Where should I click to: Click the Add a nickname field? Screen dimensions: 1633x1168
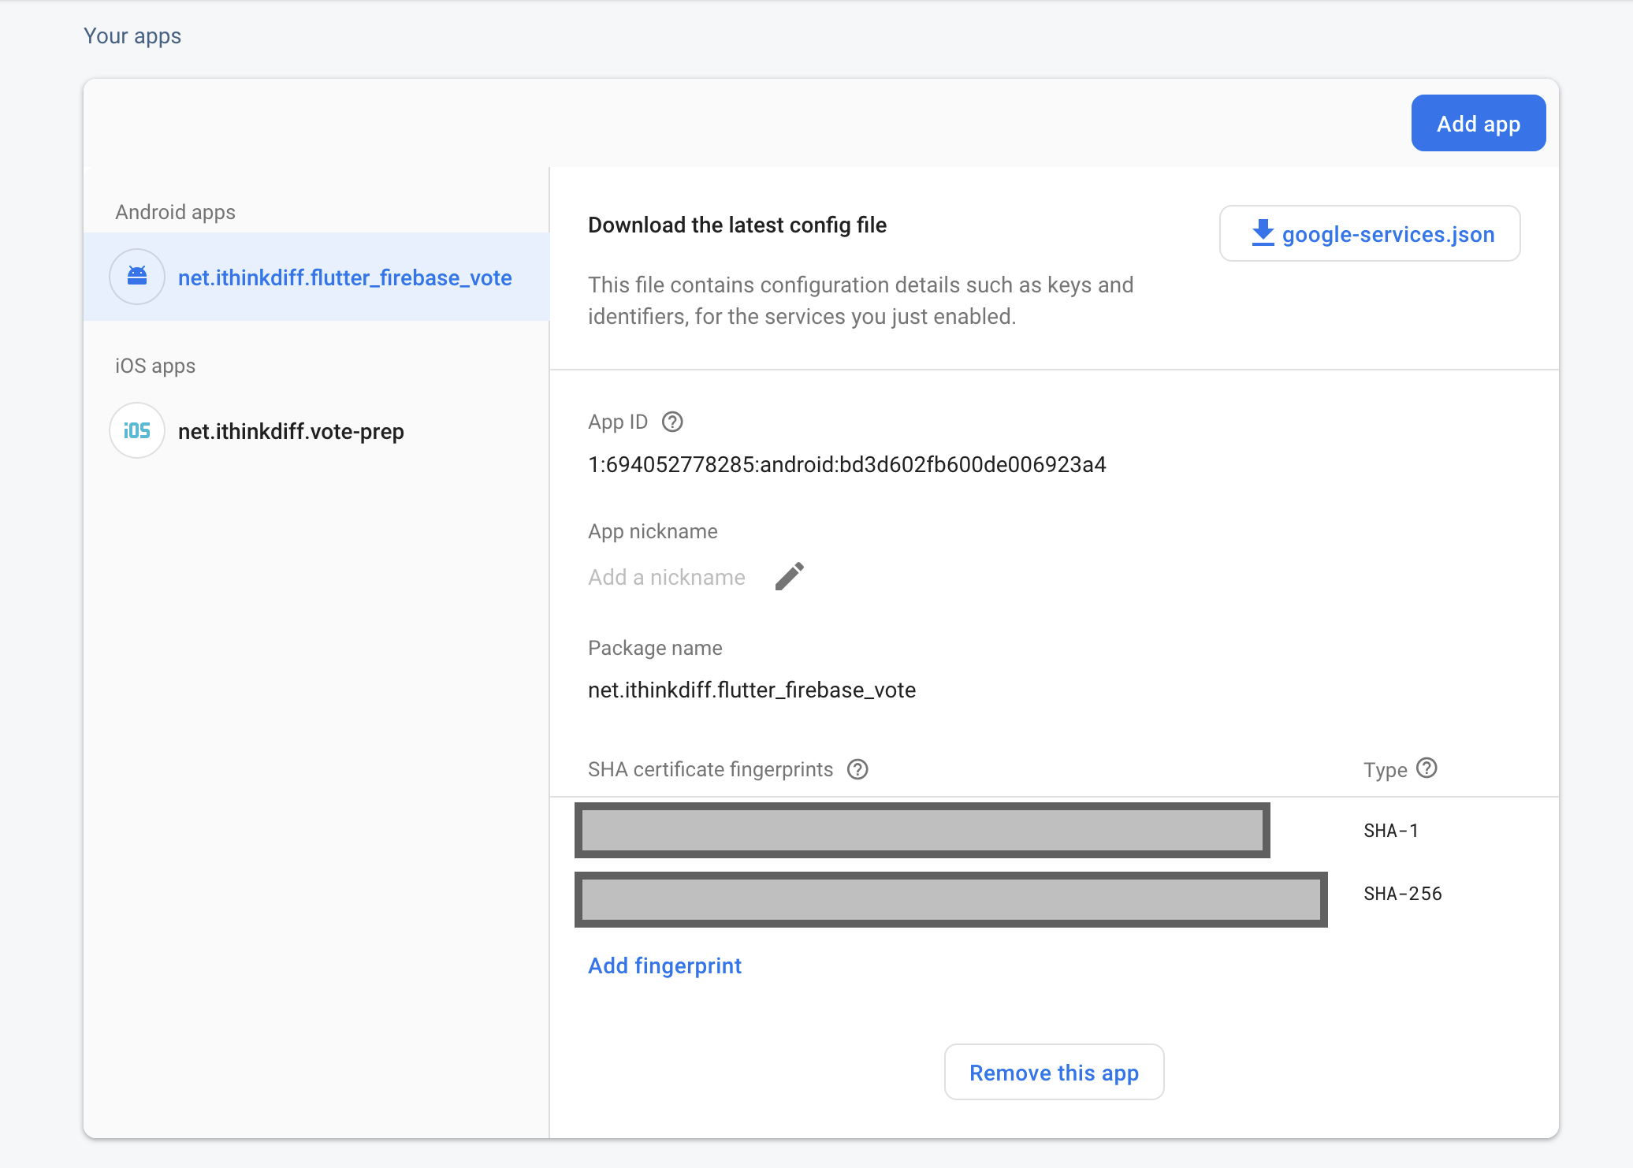[667, 577]
